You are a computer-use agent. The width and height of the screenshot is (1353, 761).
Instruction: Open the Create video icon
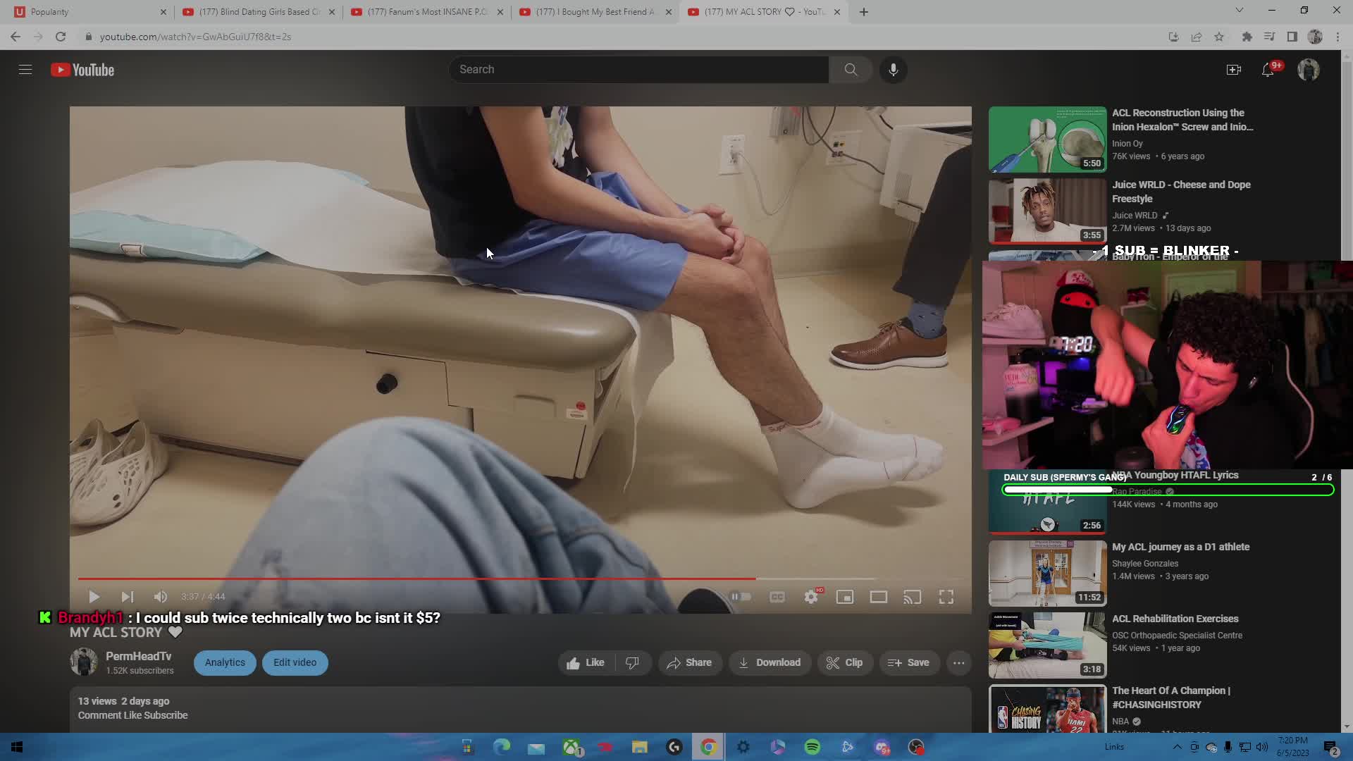[1233, 70]
